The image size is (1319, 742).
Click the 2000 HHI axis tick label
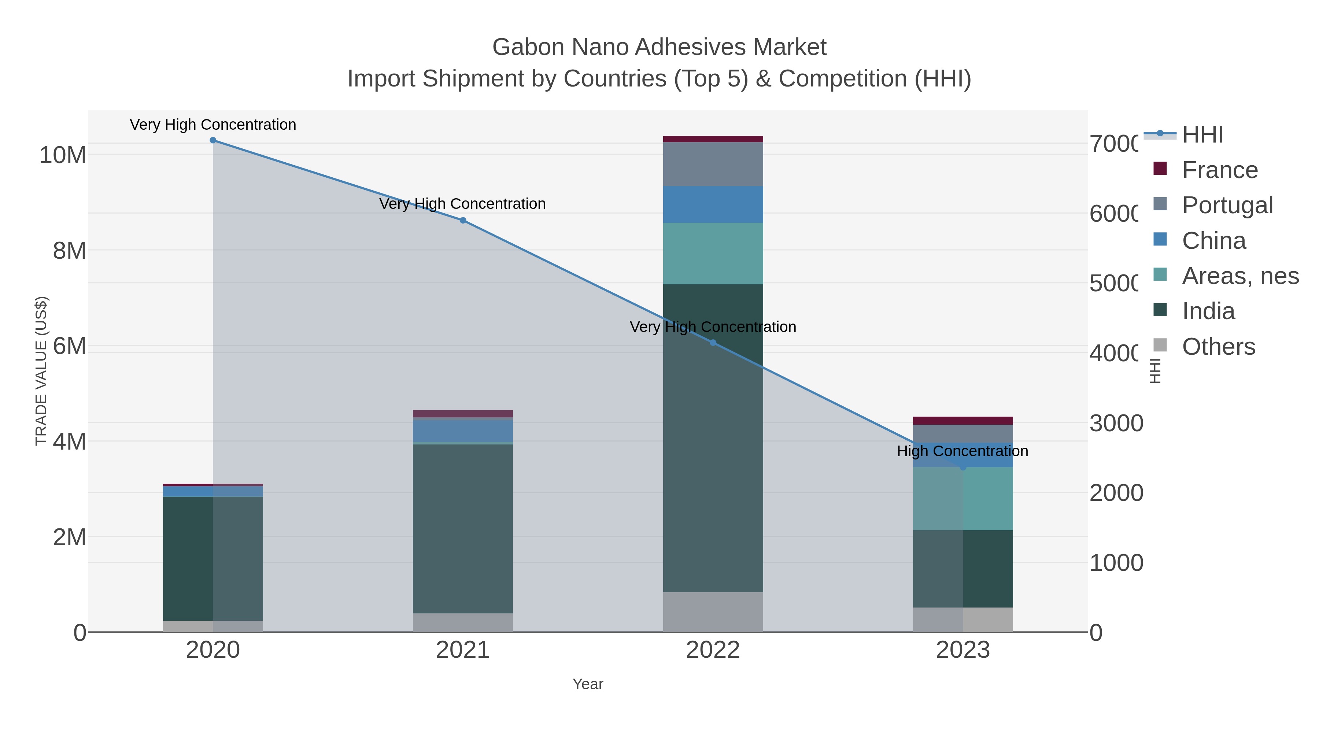(x=1116, y=493)
